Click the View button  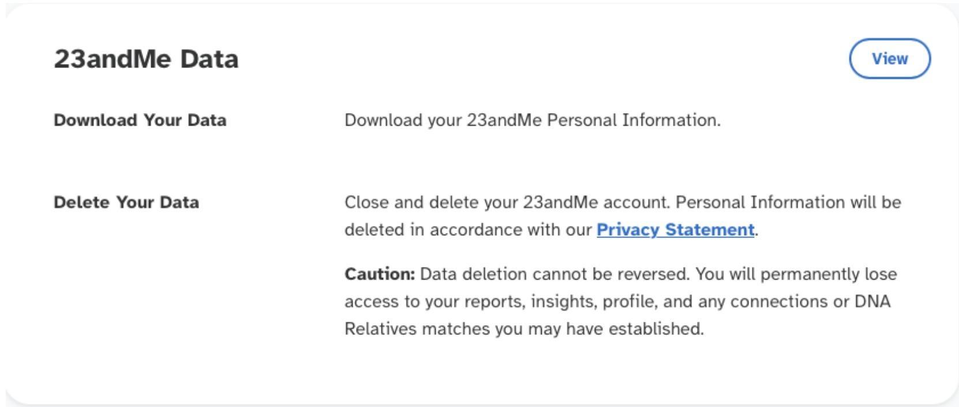pos(889,59)
